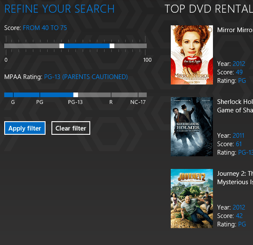The height and width of the screenshot is (245, 253).
Task: Click the Sherlock Holmes title text
Action: click(x=235, y=106)
